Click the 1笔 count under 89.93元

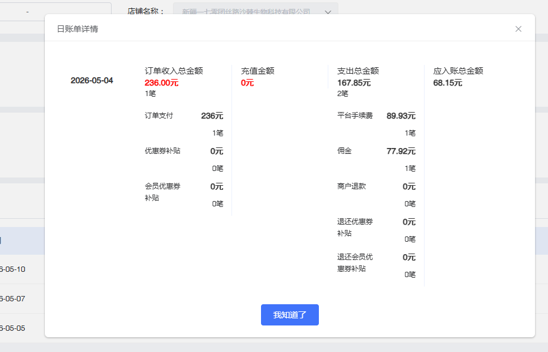click(x=410, y=133)
